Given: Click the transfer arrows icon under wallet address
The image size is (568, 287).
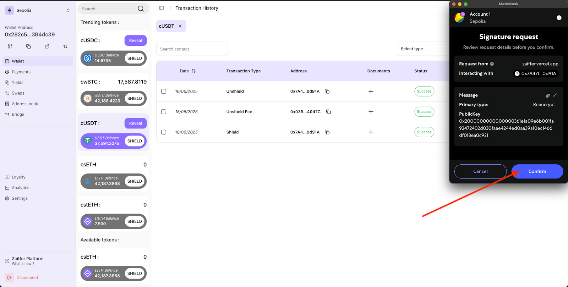Looking at the screenshot, I should [65, 46].
